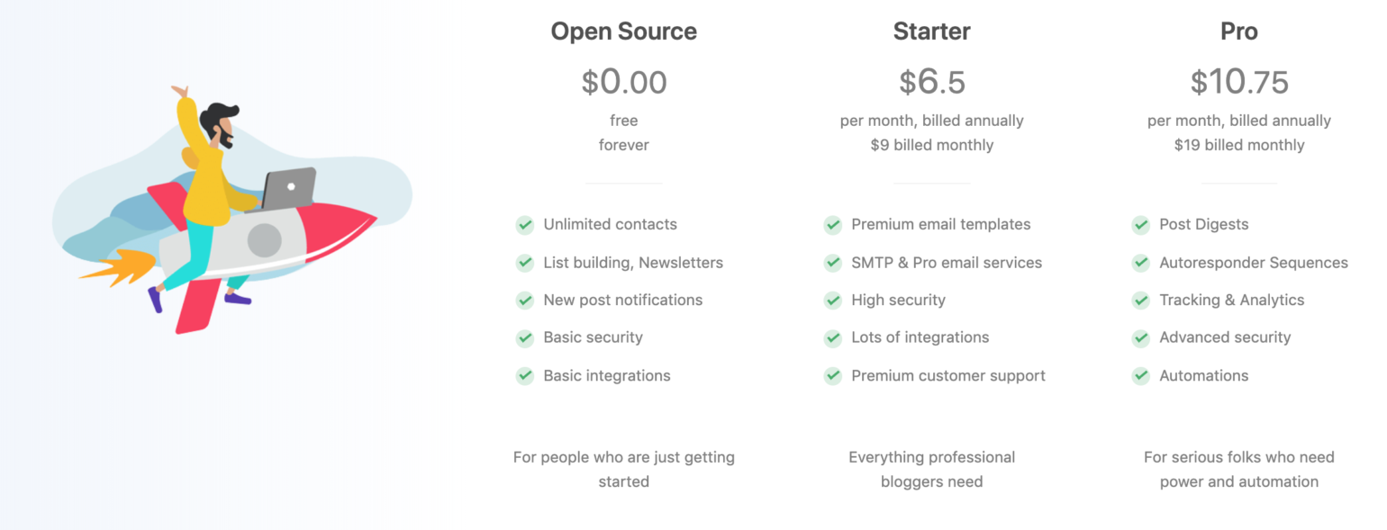Viewport: 1387px width, 530px height.
Task: Click the rocket rider illustration
Action: click(x=231, y=210)
